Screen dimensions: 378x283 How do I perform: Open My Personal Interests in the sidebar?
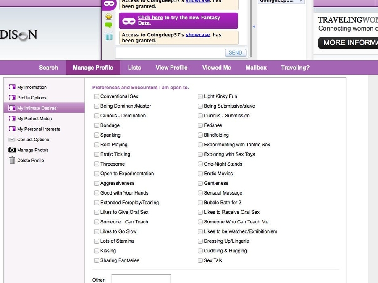pos(38,129)
